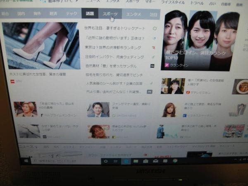Open Microsoft Store icon on taskbar
The height and width of the screenshot is (186, 248).
145,161
